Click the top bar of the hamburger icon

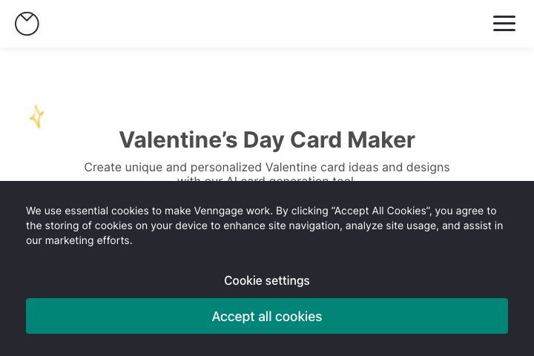click(504, 16)
